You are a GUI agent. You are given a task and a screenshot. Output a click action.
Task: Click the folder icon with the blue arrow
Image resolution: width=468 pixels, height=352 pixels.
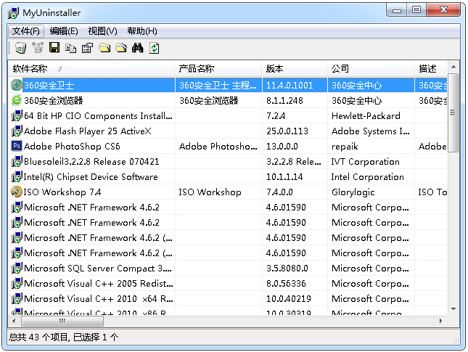[121, 48]
